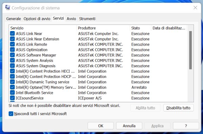Select Intel Bluetooth Service name
The width and height of the screenshot is (203, 134).
(35, 92)
